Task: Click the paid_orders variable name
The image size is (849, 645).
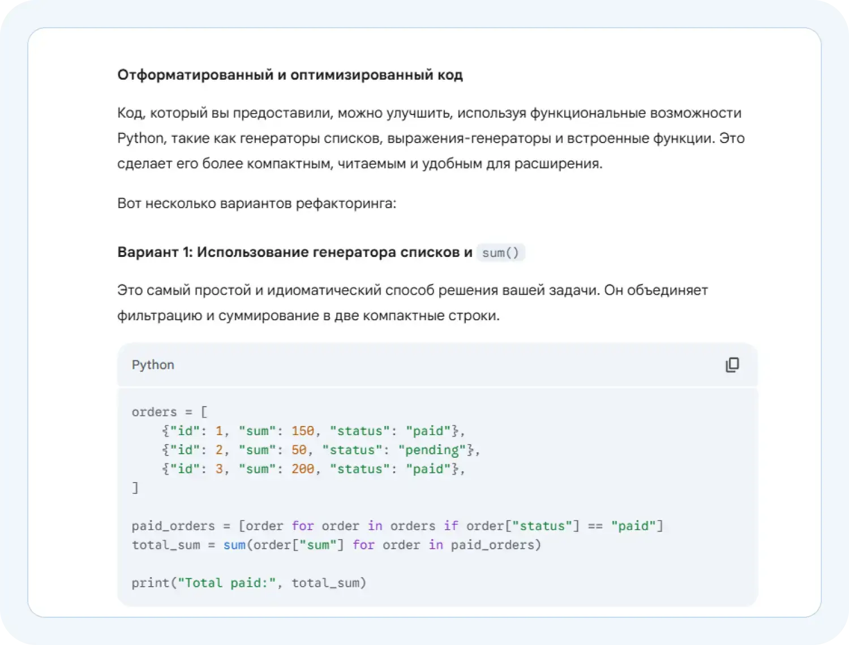Action: (x=173, y=526)
